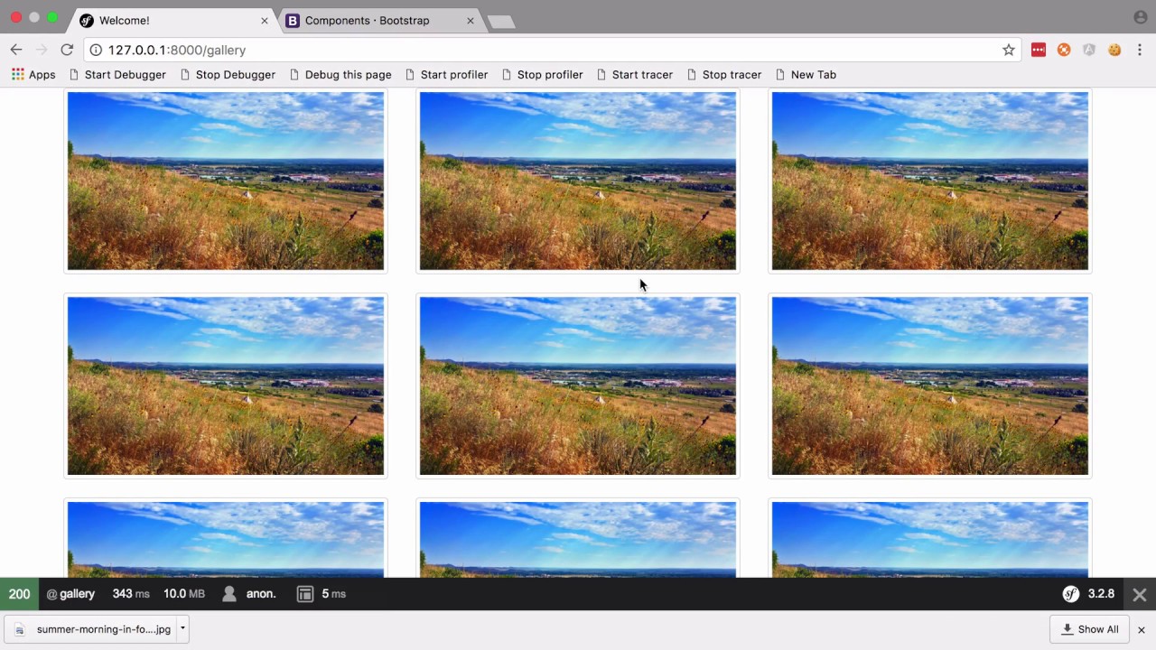
Task: Click the 3.2.8 Symfony version
Action: click(1101, 594)
